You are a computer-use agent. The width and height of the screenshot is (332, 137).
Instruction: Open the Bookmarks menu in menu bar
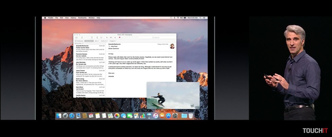tap(82, 18)
